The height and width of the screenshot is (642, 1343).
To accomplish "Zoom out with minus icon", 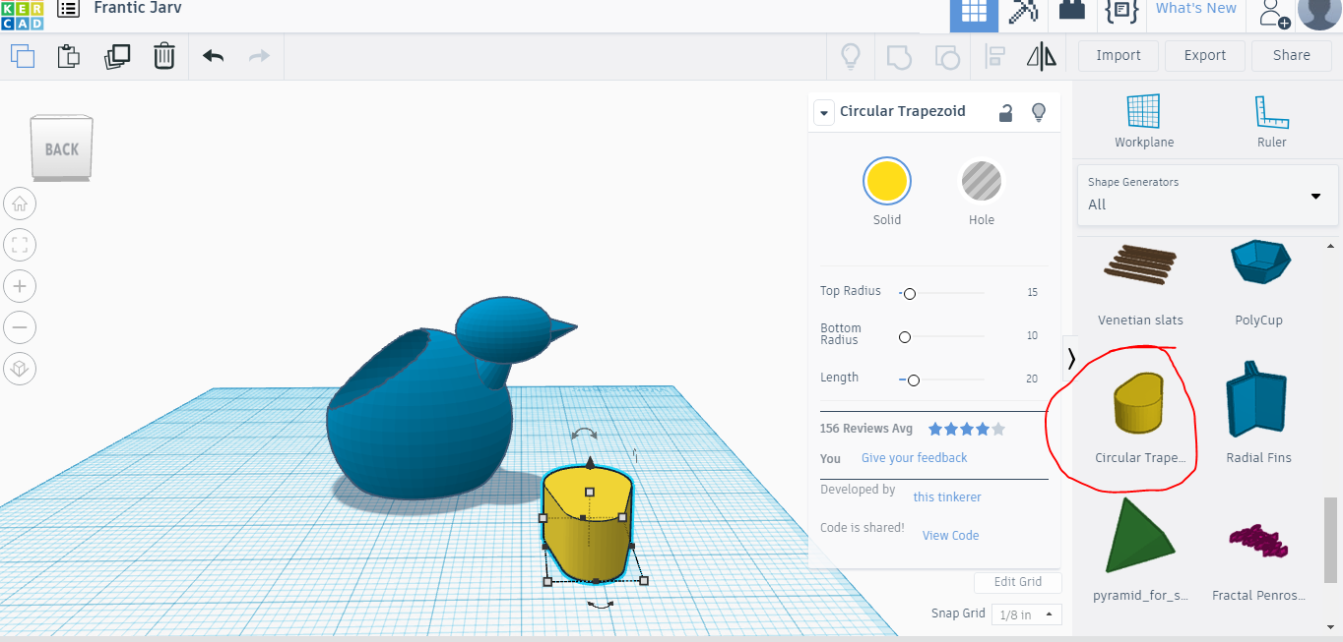I will coord(21,327).
